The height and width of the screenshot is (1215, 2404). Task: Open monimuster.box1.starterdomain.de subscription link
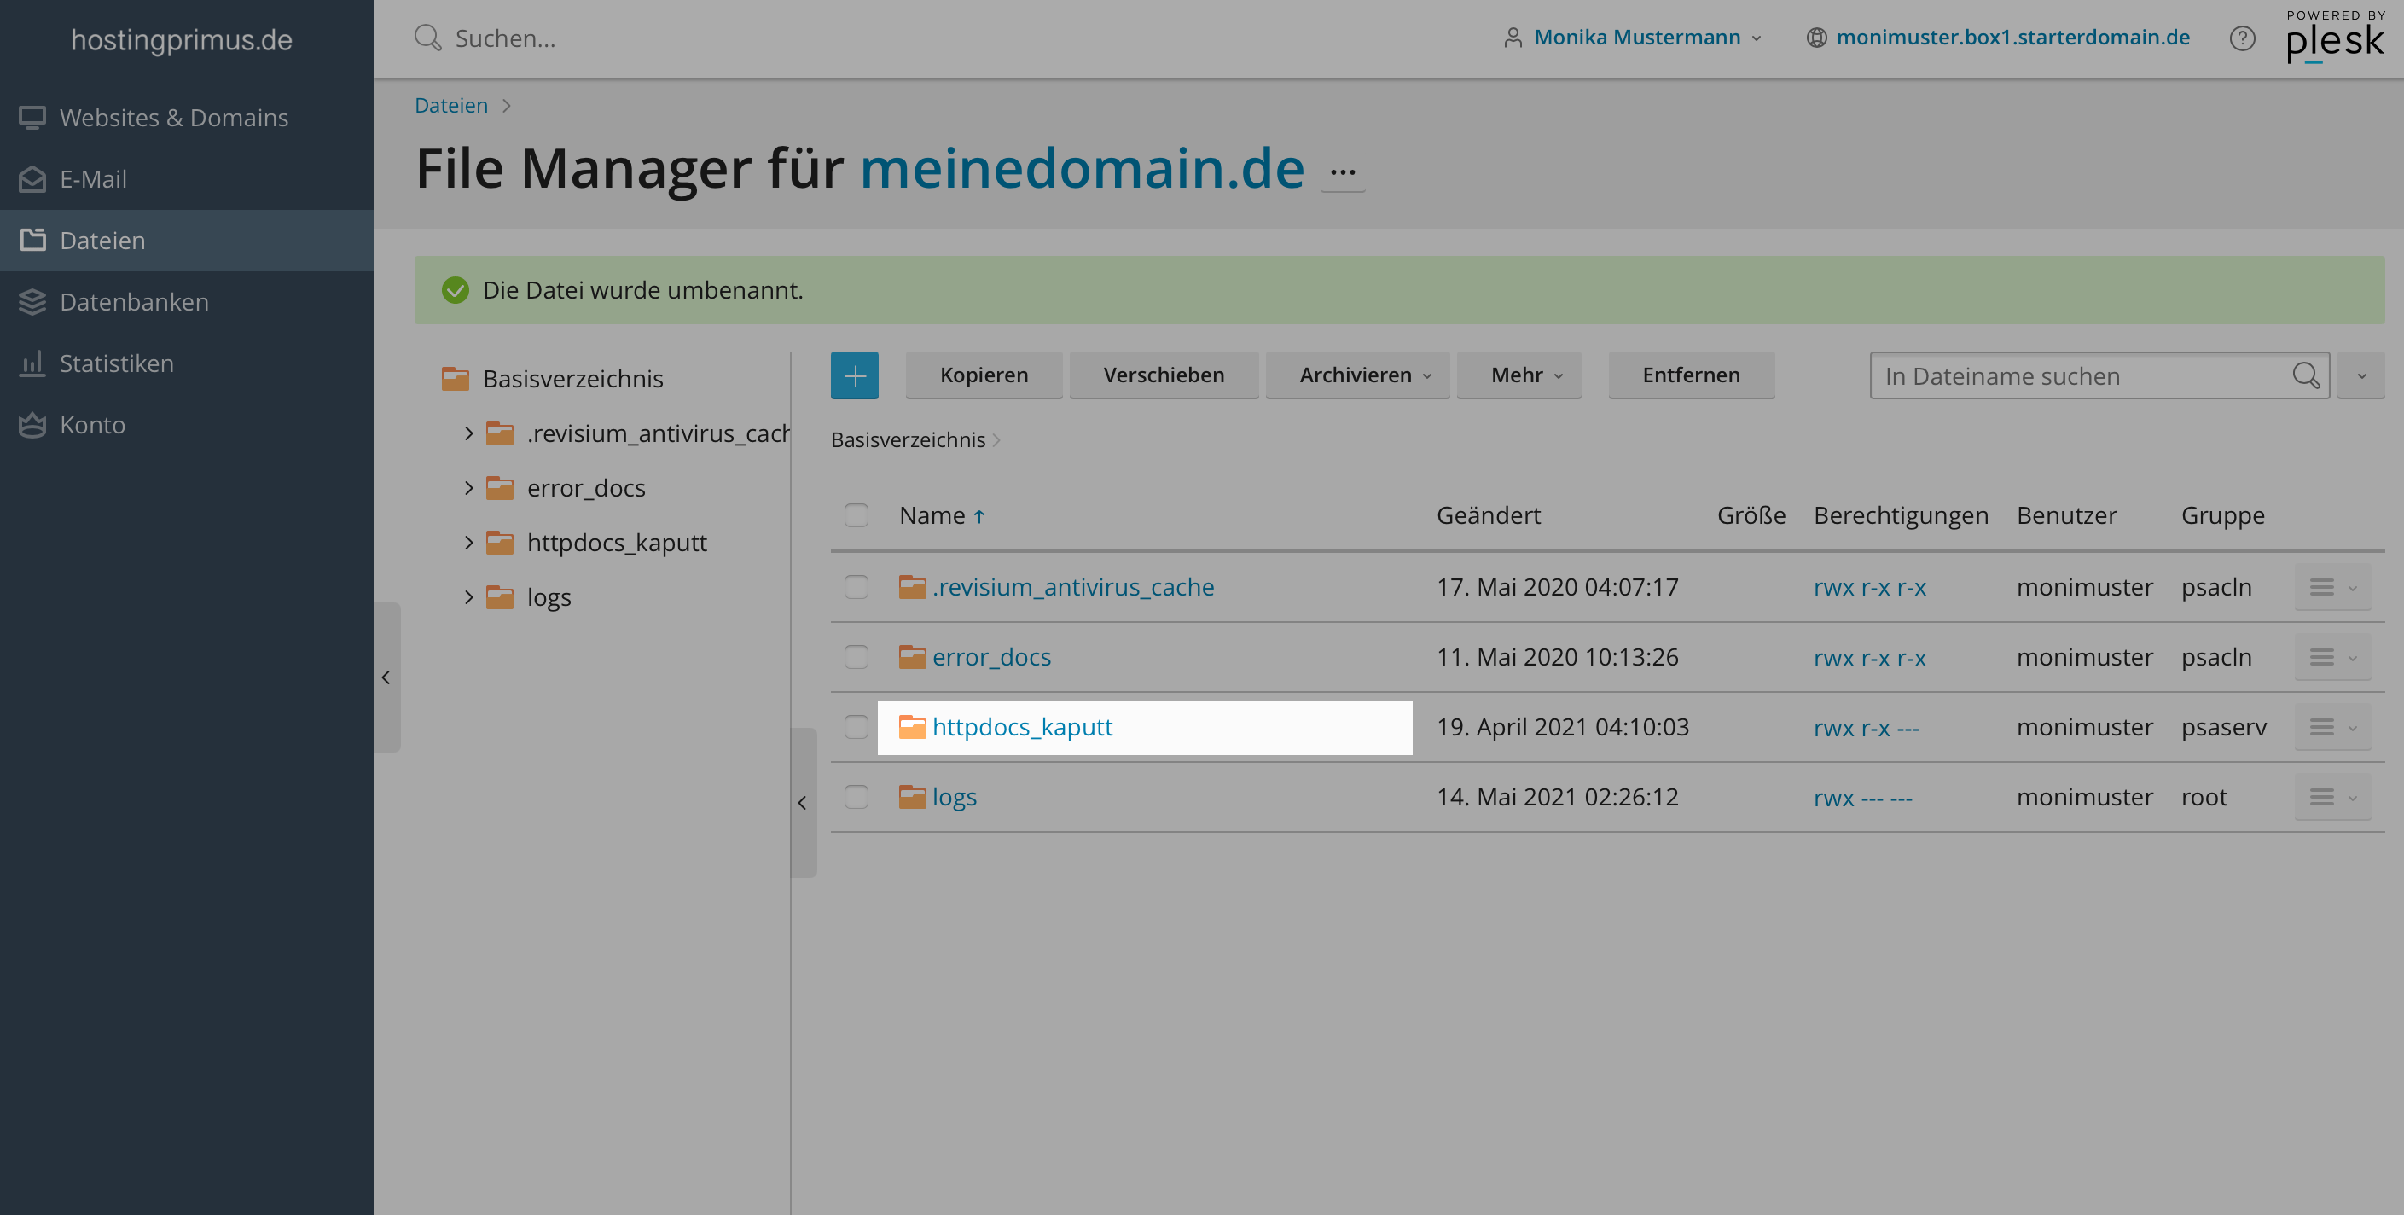tap(2012, 38)
